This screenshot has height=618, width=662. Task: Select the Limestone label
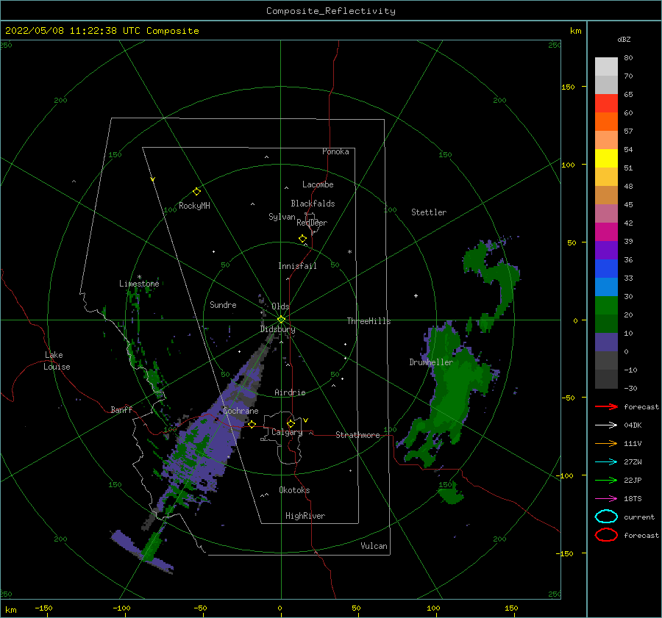(139, 284)
